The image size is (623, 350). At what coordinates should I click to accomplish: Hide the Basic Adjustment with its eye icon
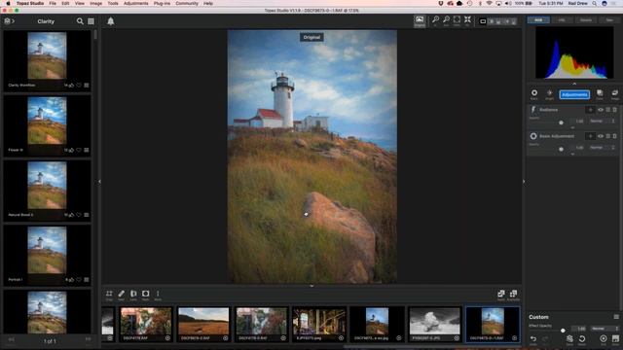pyautogui.click(x=601, y=136)
